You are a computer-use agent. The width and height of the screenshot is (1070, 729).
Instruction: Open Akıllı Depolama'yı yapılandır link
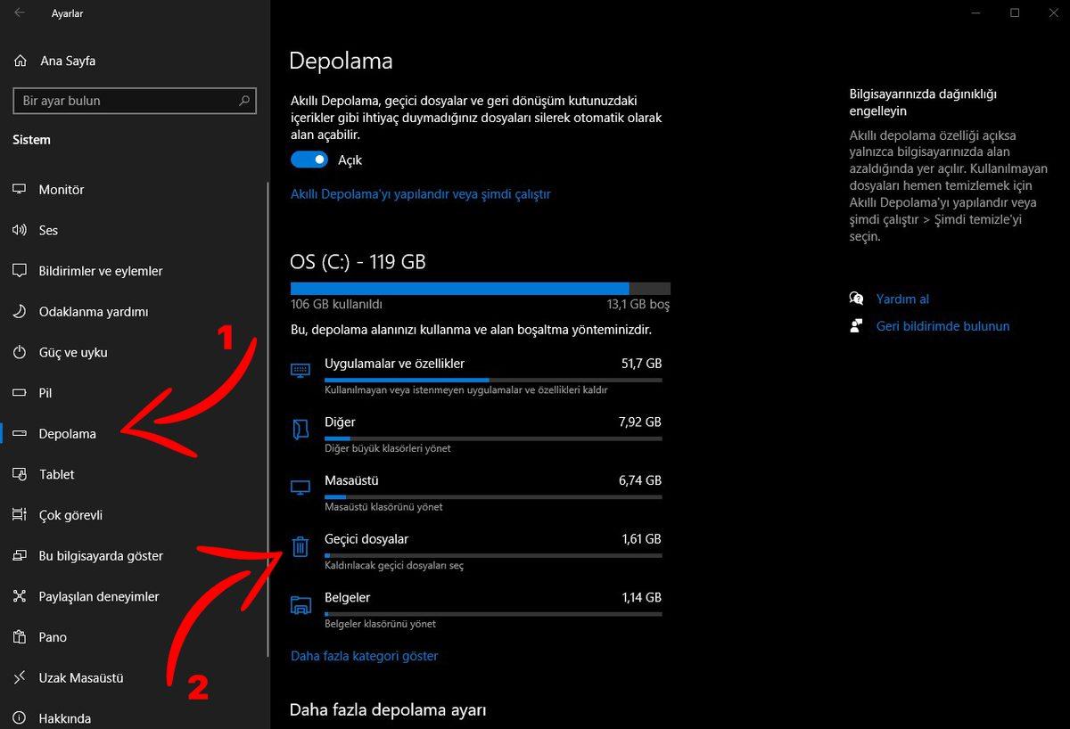pos(421,192)
